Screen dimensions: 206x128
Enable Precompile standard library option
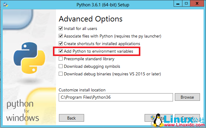click(x=61, y=59)
